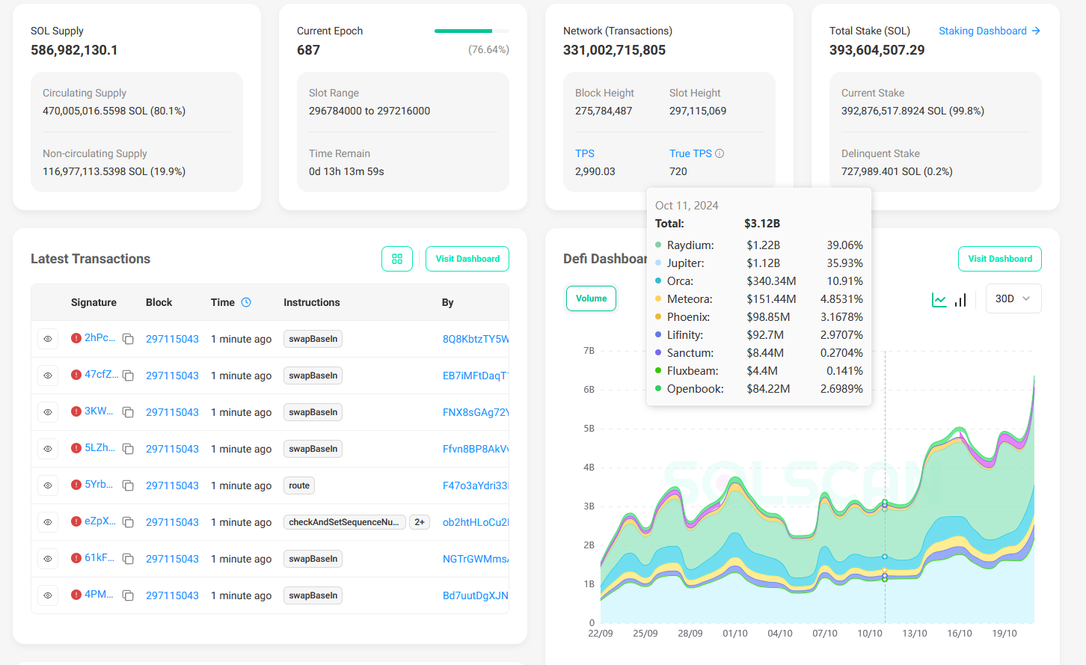Open account Ffvn8BP8AkV link
This screenshot has width=1086, height=665.
pyautogui.click(x=476, y=449)
